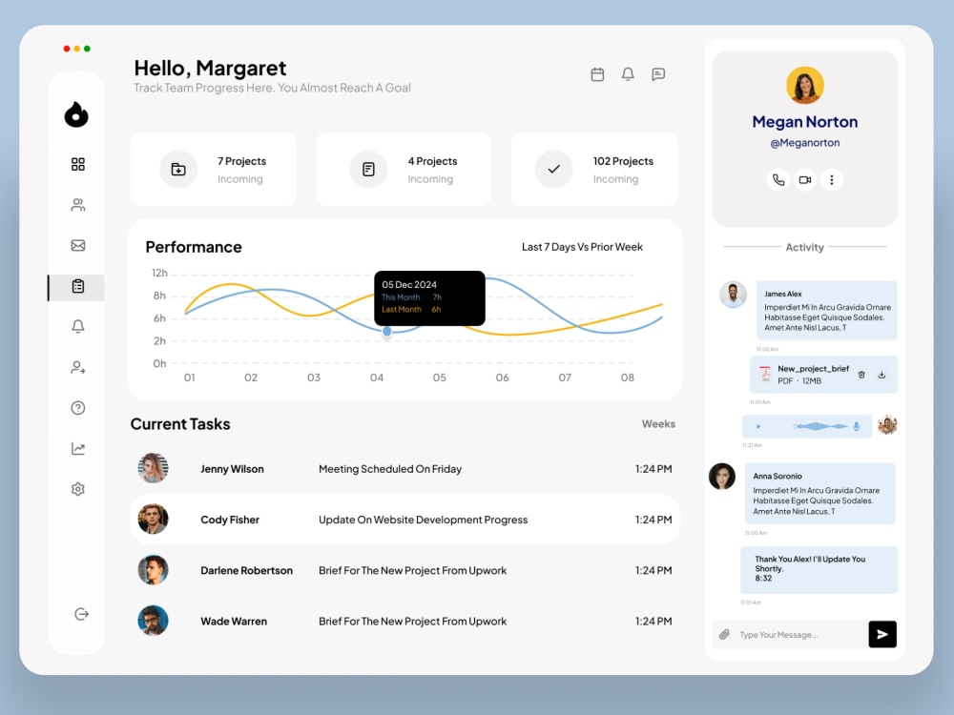Open the help question mark icon

[78, 408]
